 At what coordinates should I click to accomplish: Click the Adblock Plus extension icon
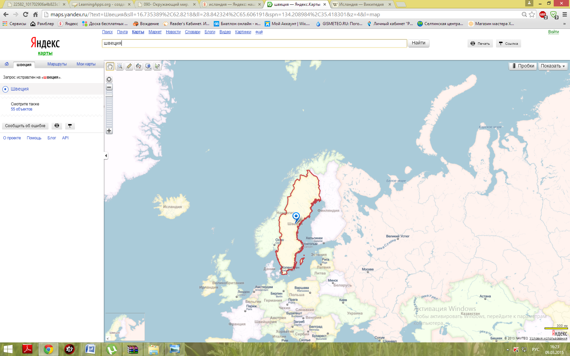click(x=543, y=15)
